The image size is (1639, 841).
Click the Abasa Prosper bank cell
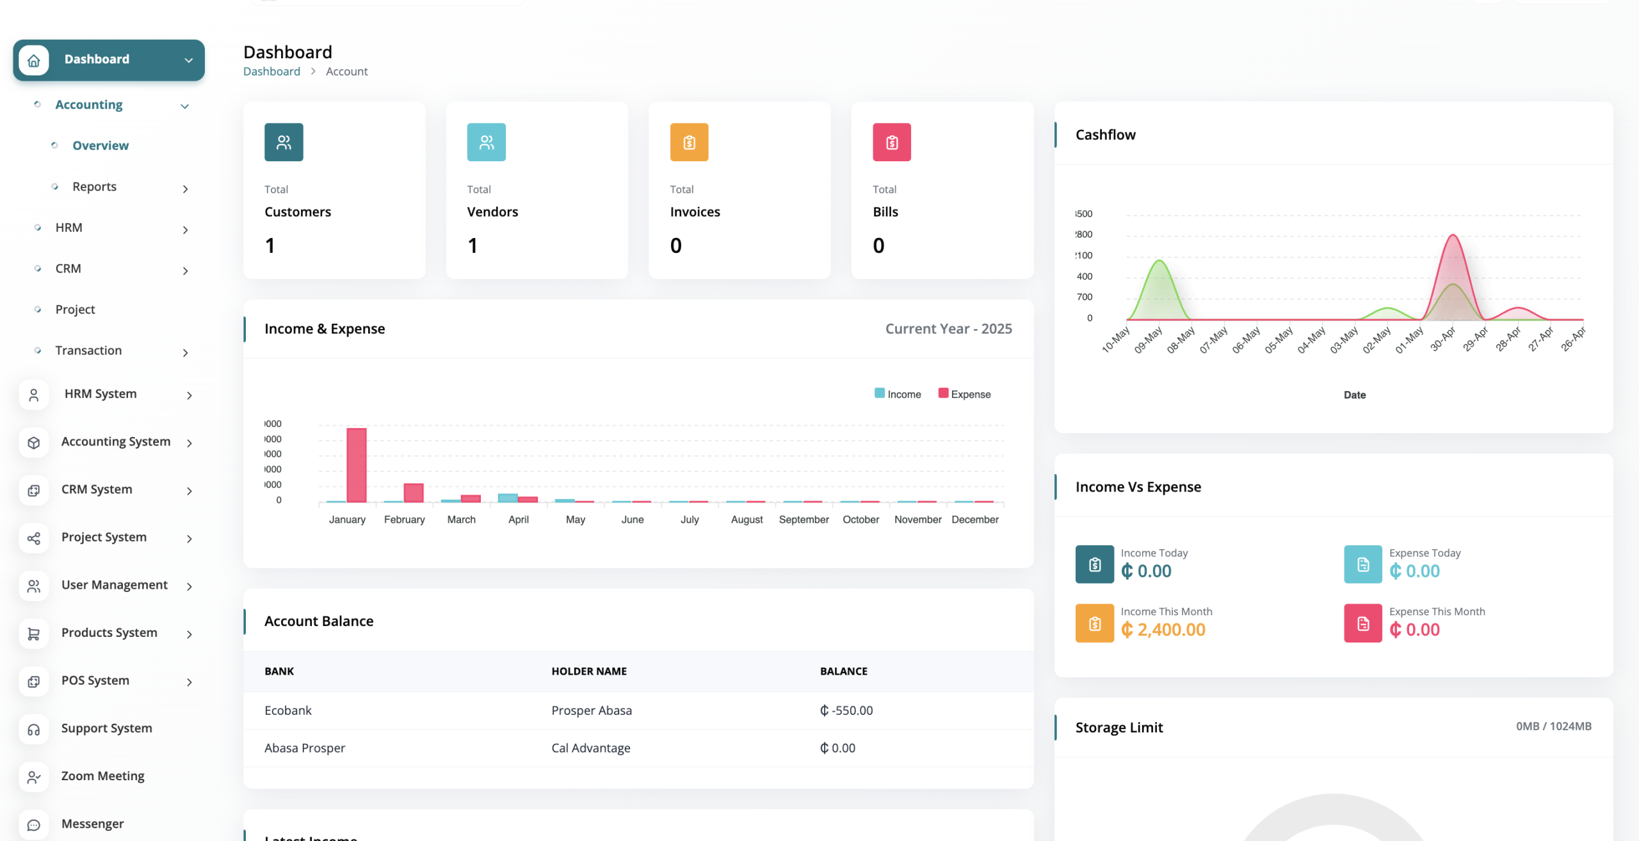305,748
